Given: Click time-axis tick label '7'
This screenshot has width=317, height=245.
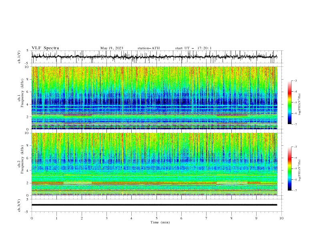Looking at the screenshot, I should click(x=207, y=218).
